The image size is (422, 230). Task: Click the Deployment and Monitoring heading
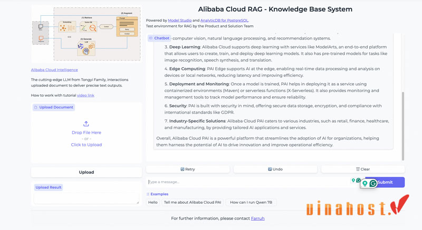pos(199,84)
